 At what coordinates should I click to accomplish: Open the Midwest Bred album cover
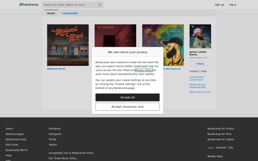(68, 45)
